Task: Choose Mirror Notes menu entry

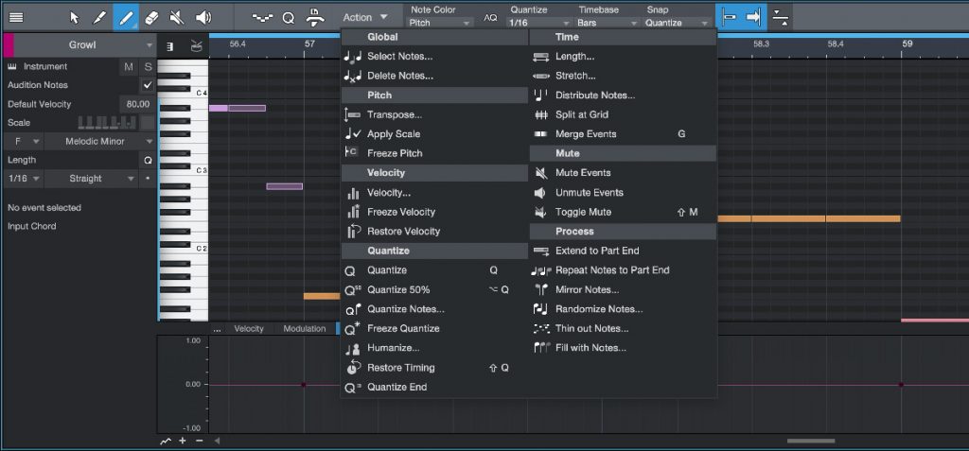Action: [623, 289]
